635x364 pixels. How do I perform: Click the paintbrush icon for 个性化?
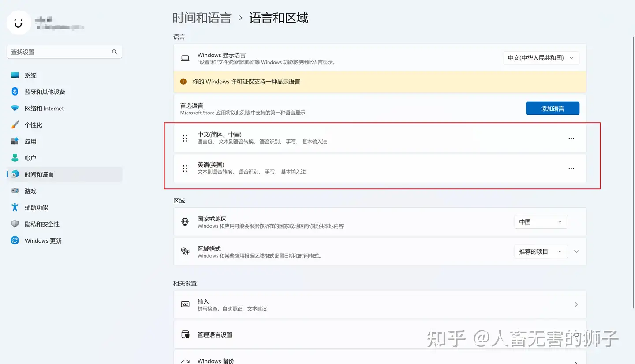click(15, 125)
